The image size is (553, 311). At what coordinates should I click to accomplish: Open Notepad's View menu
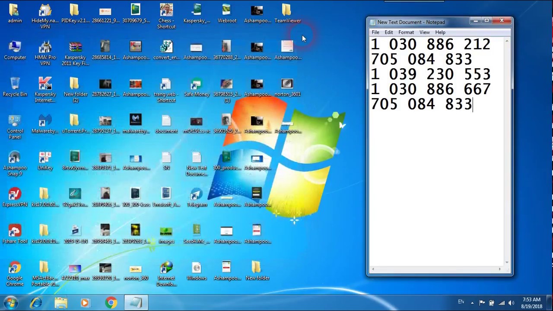tap(425, 32)
